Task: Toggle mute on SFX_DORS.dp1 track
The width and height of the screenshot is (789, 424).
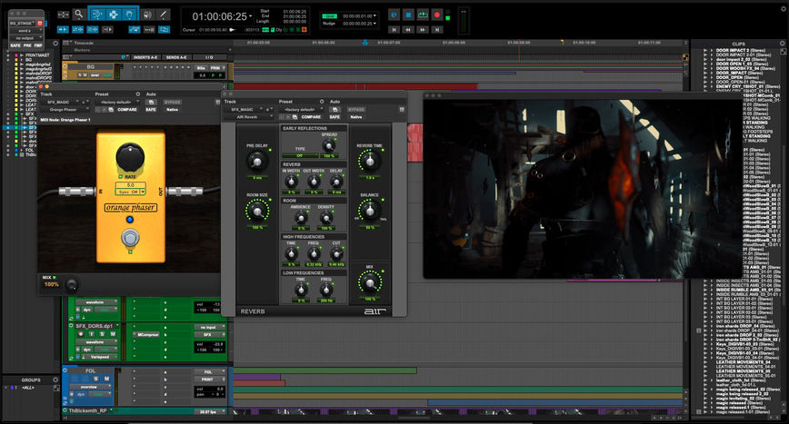Action: (113, 334)
